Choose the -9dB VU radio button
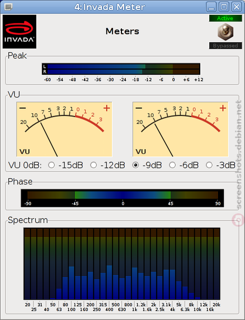The image size is (245, 320). (135, 165)
